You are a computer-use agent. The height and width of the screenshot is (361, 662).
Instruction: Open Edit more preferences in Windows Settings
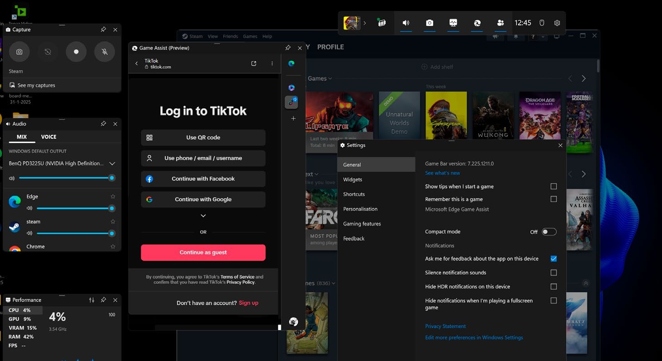point(474,337)
